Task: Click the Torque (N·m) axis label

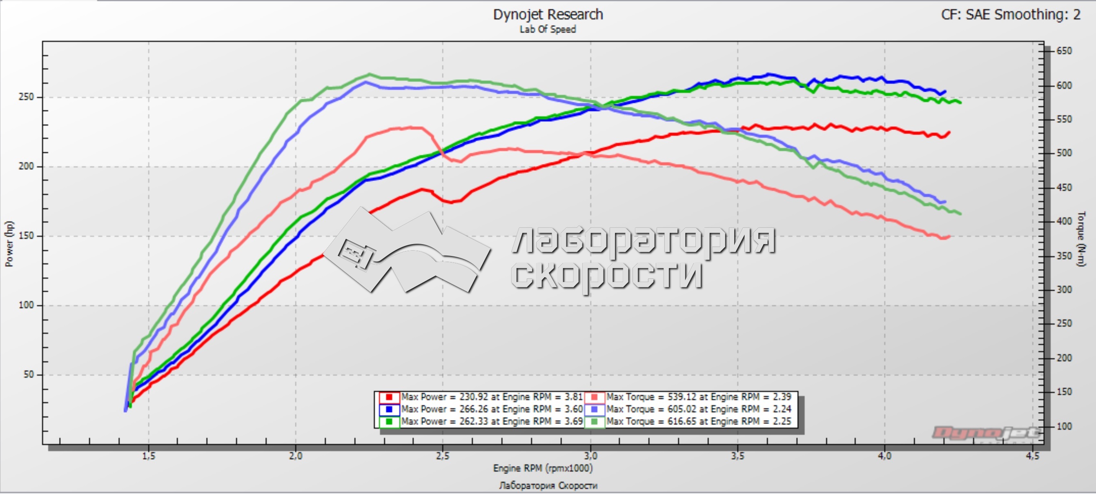Action: point(1081,238)
